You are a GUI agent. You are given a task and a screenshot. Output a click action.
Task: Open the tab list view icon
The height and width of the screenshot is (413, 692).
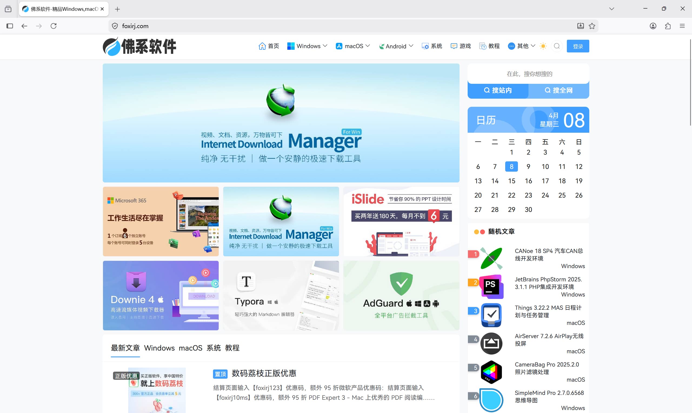tap(8, 9)
